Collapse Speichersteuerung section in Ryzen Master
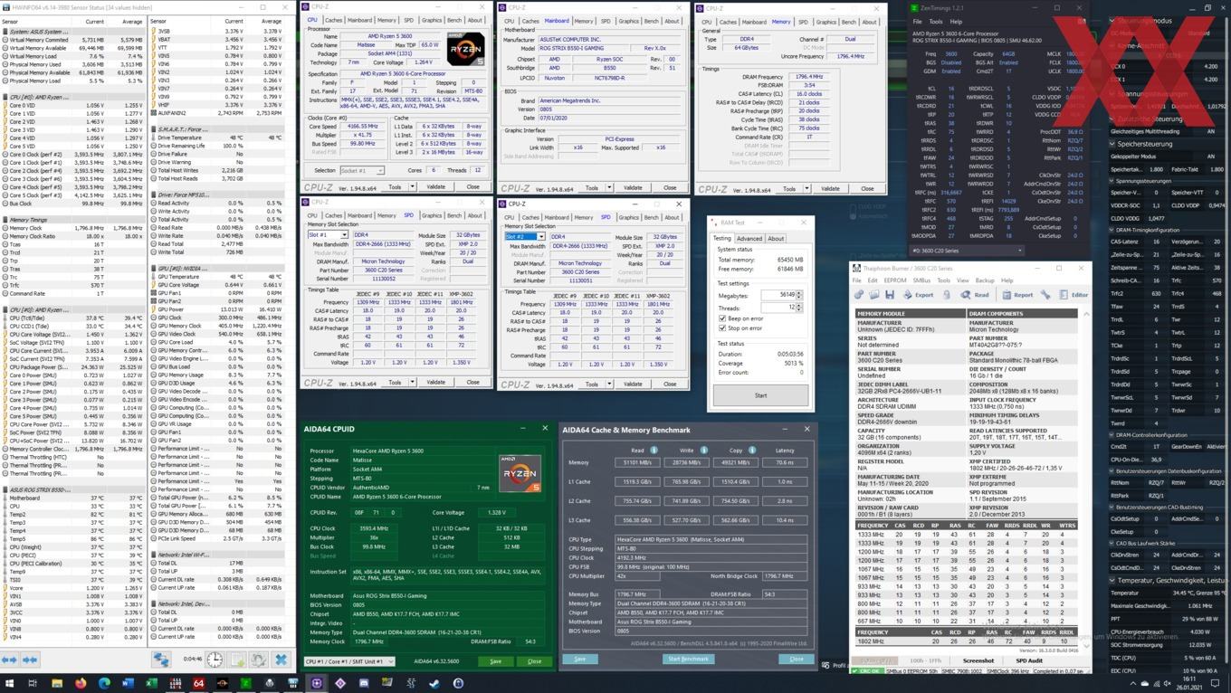The height and width of the screenshot is (693, 1231). [x=1113, y=144]
